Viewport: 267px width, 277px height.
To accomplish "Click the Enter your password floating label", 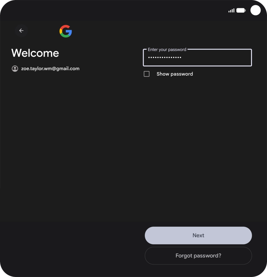I will [167, 49].
